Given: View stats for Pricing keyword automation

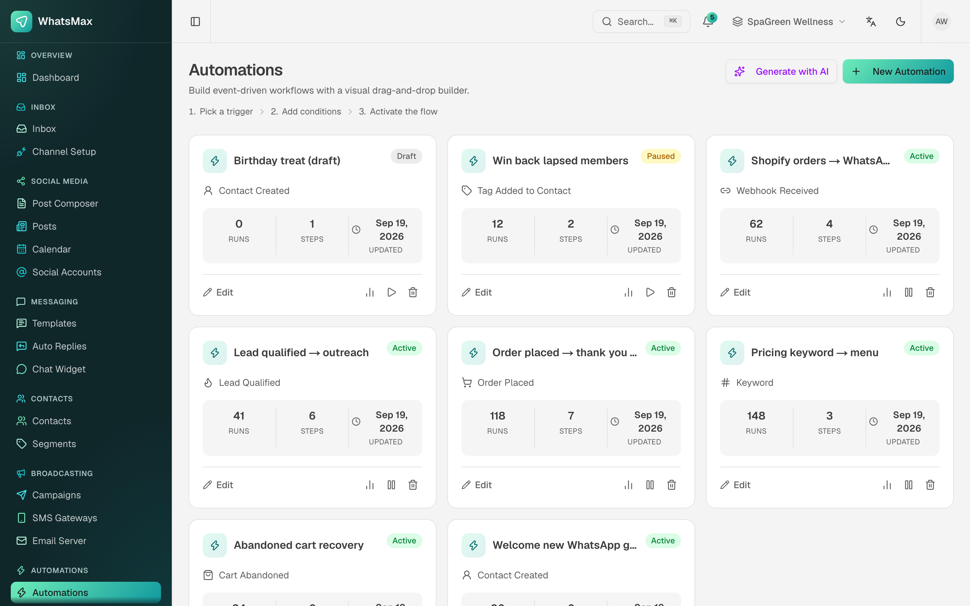Looking at the screenshot, I should [886, 484].
